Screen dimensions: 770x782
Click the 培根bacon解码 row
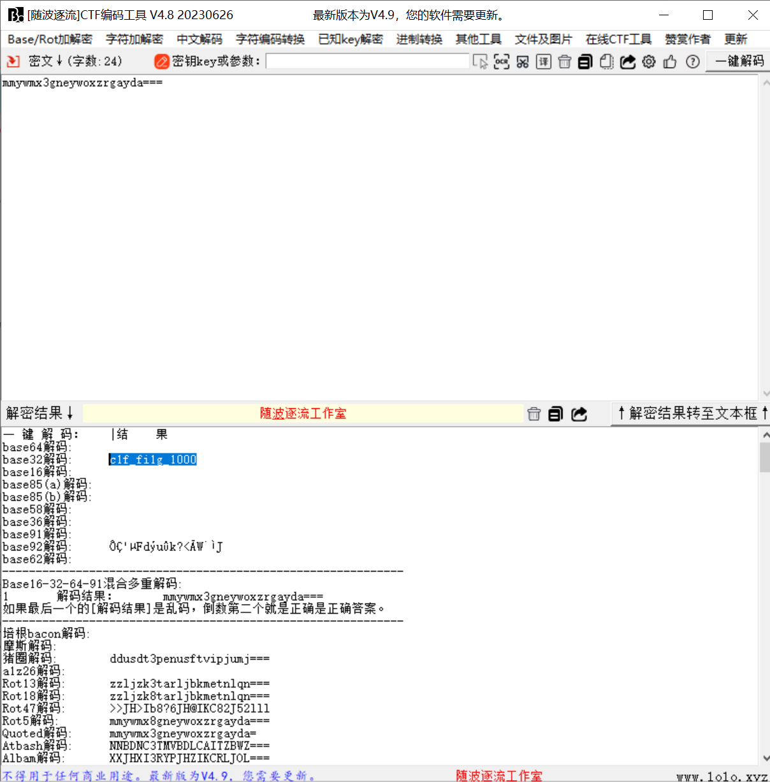point(46,633)
